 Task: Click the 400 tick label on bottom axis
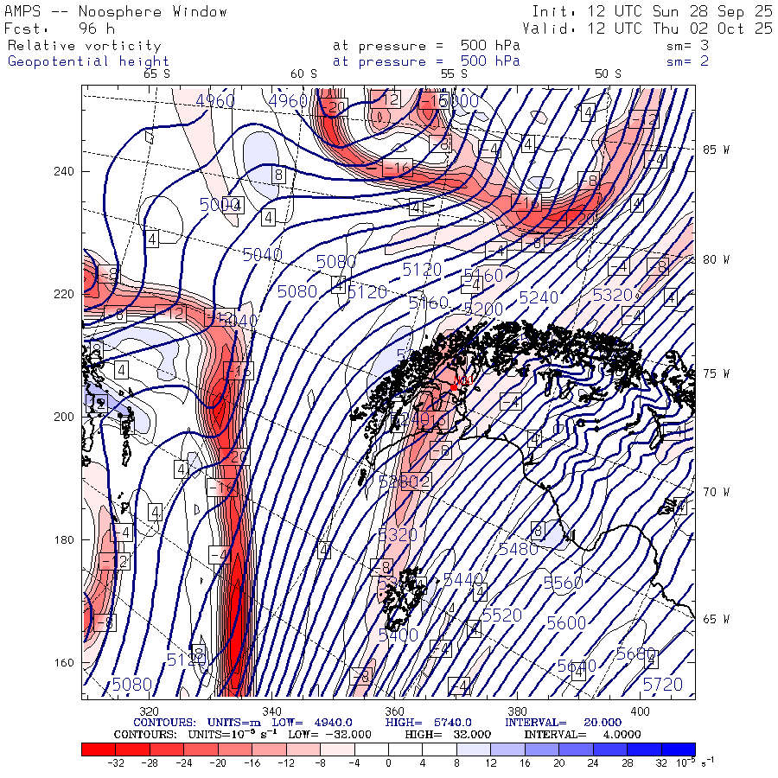[x=640, y=711]
